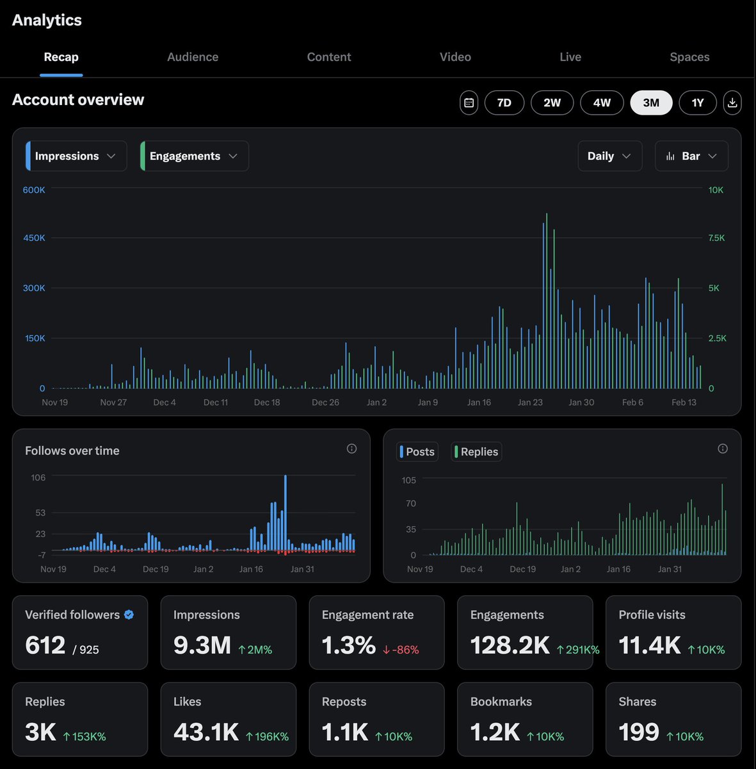This screenshot has width=756, height=769.
Task: Select the bar chart icon in Bar selector
Action: pyautogui.click(x=670, y=156)
